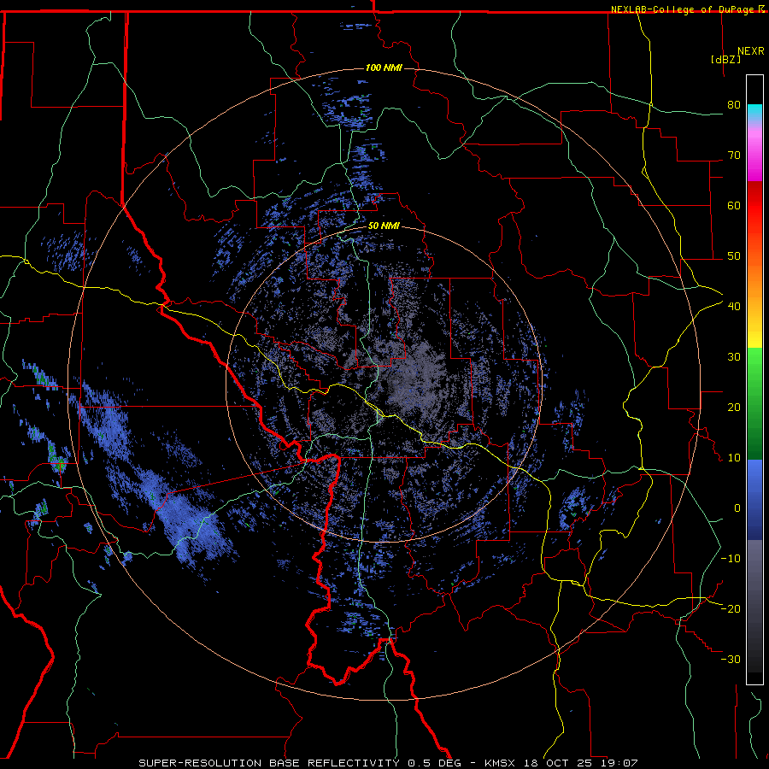Click the 80 dBZ scale label
The height and width of the screenshot is (769, 769).
(734, 104)
